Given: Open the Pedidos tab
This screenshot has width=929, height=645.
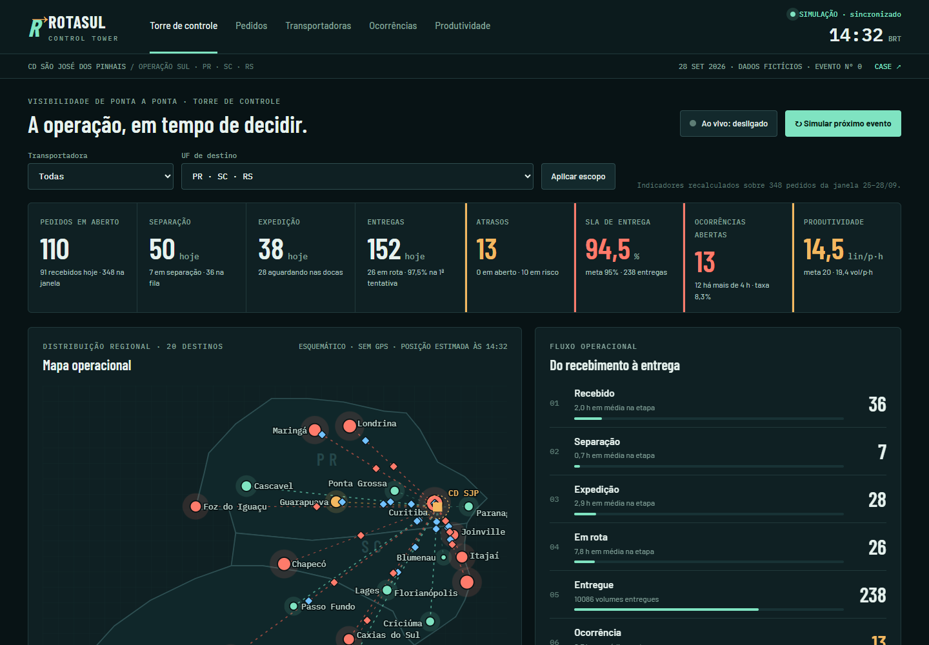Looking at the screenshot, I should click(x=251, y=26).
